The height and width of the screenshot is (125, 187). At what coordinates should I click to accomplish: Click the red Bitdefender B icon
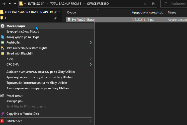(x=2, y=121)
